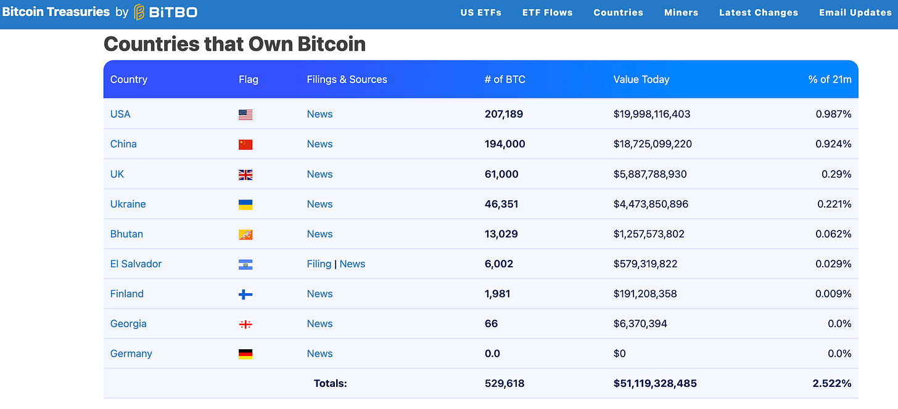Screen dimensions: 898x409
Task: Open the Bhutan country link
Action: click(x=126, y=233)
